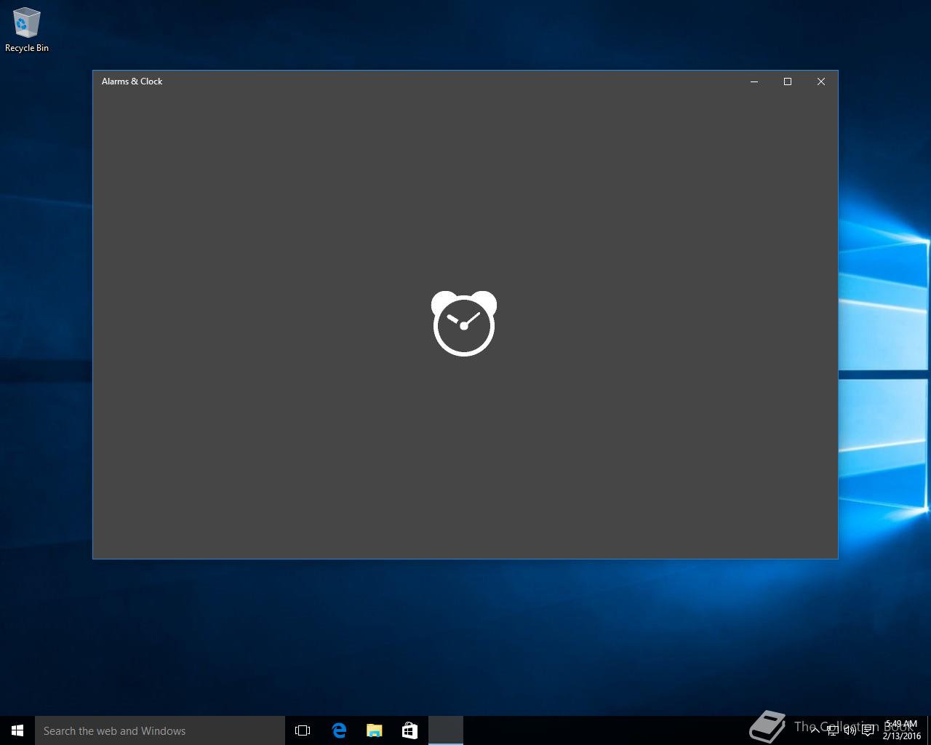
Task: Open the Windows Start menu
Action: point(17,730)
